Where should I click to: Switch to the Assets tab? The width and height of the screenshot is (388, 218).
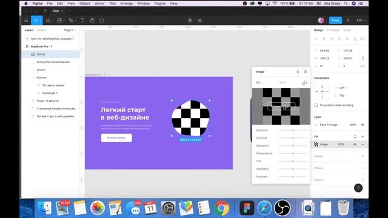42,30
